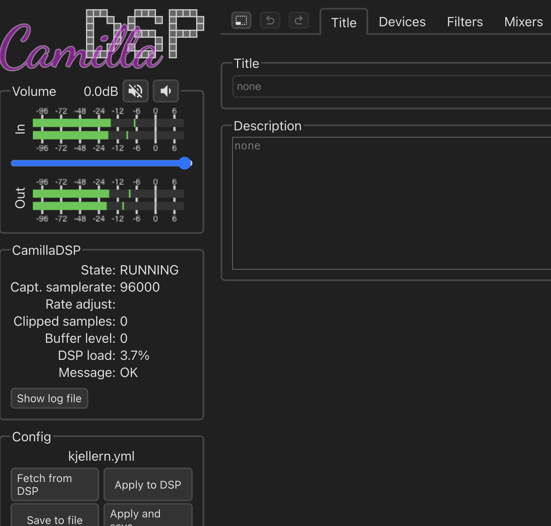Viewport: 551px width, 526px height.
Task: Toggle the mute speaker icon
Action: (135, 91)
